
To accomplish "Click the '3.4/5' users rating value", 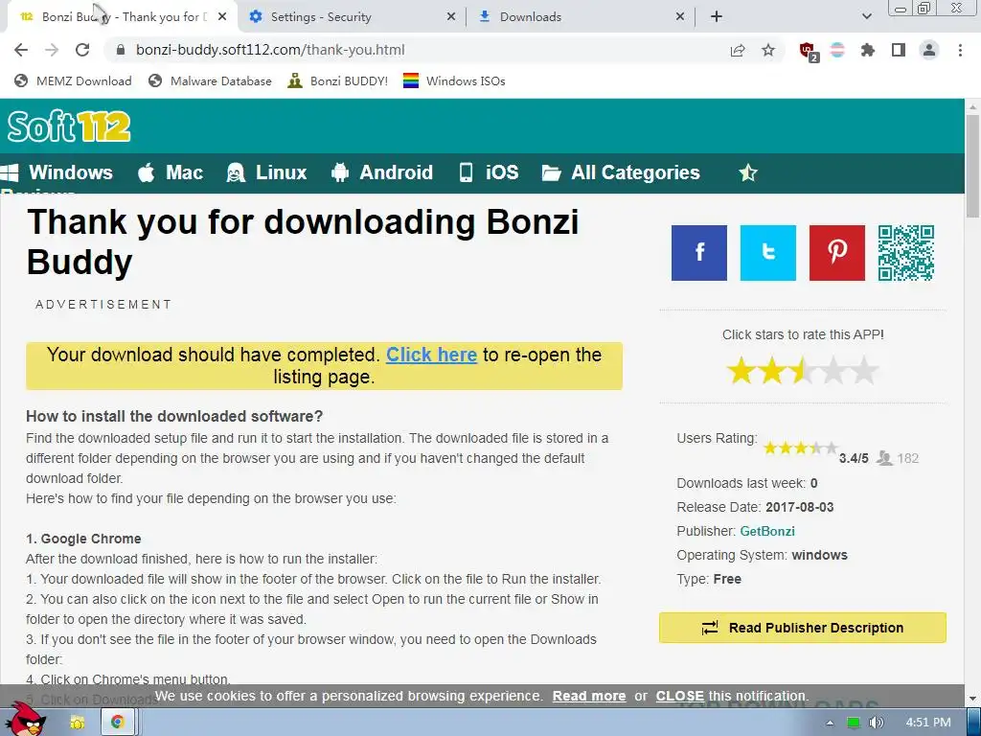I will tap(854, 459).
